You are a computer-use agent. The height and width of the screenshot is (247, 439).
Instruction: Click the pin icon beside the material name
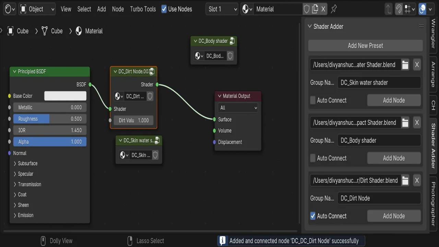334,9
